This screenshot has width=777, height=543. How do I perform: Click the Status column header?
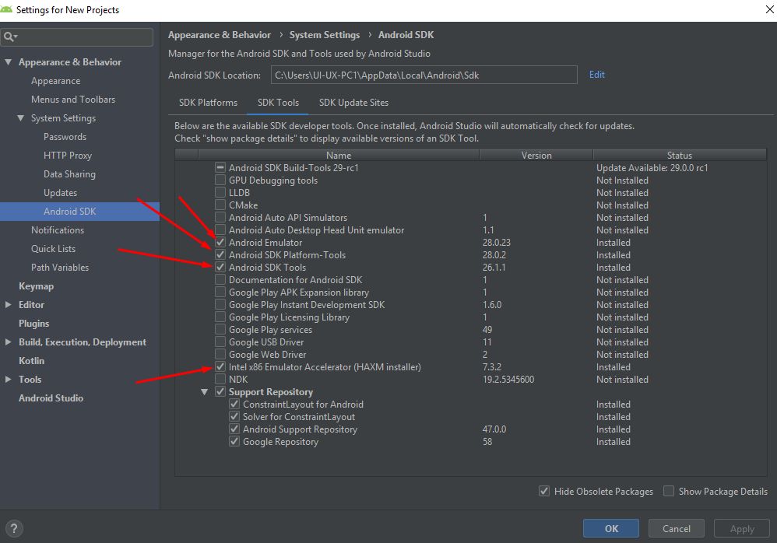click(x=680, y=155)
